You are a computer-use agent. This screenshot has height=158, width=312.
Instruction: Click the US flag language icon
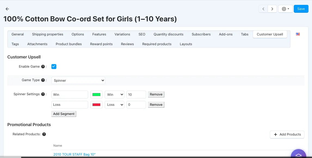coord(298,34)
